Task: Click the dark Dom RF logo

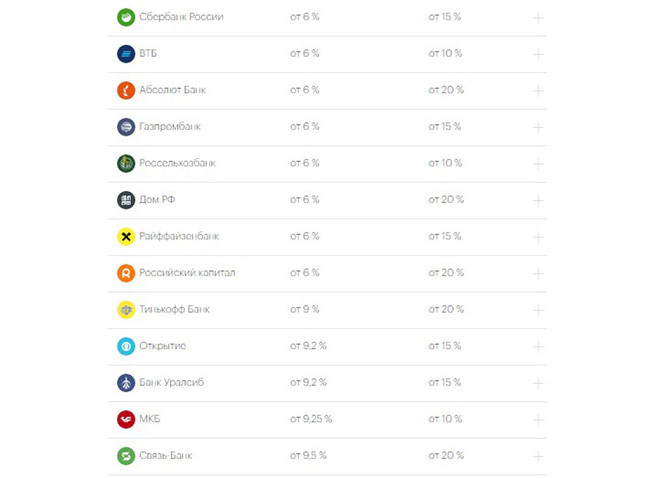Action: pos(126,200)
